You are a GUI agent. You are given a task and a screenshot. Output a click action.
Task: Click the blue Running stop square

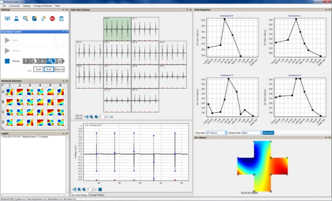tap(7, 61)
